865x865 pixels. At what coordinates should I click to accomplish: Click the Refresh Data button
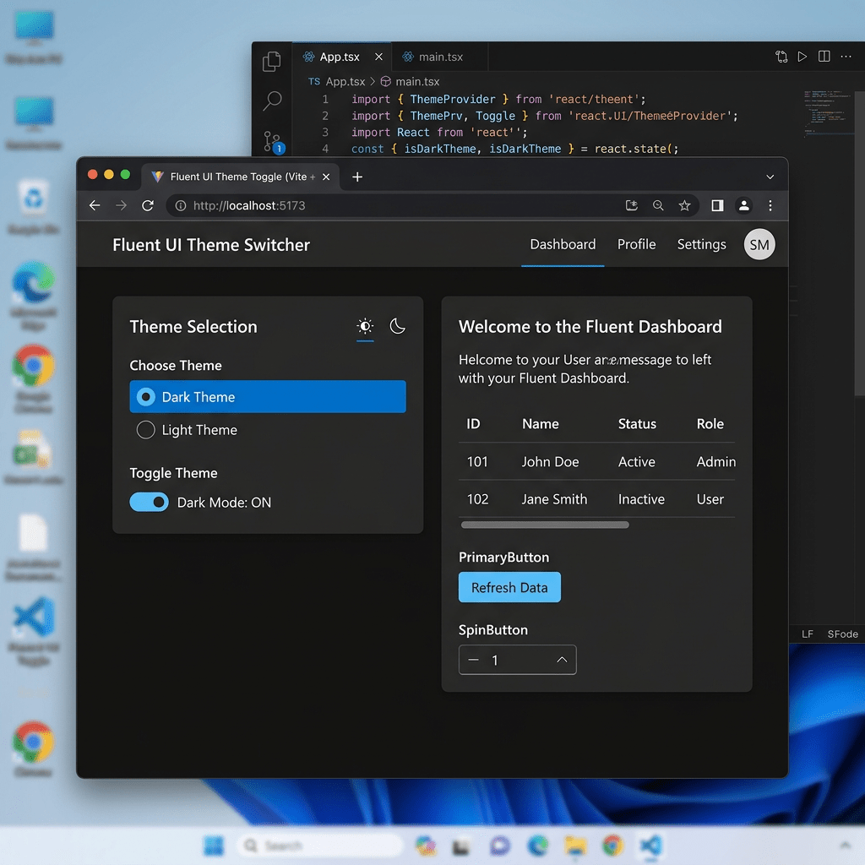tap(509, 587)
